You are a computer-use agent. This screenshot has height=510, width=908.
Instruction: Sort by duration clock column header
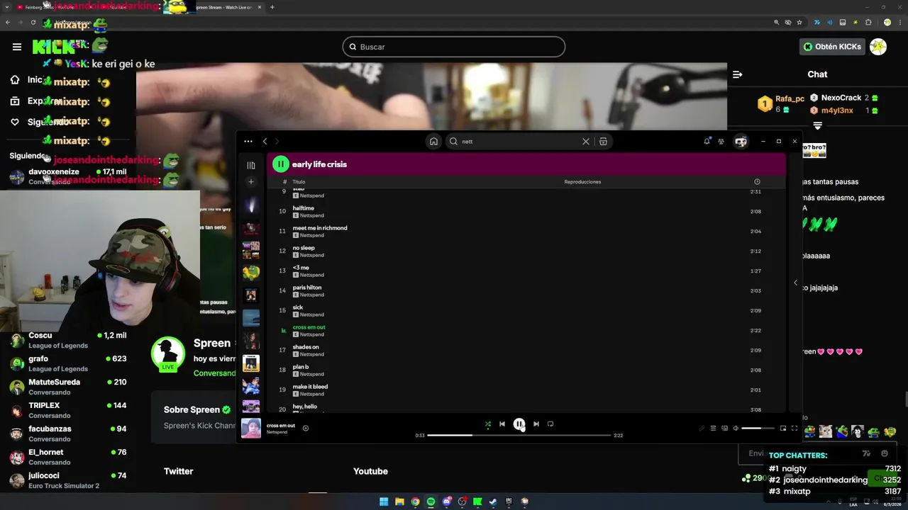(x=757, y=182)
